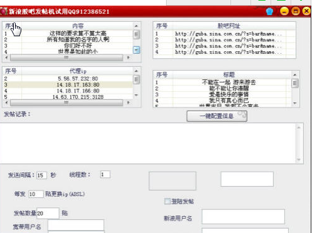Click left arrow of content list horizontal scrollbar

coord(6,57)
